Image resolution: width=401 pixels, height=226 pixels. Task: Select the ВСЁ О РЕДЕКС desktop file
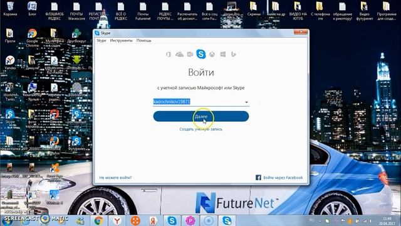121,11
